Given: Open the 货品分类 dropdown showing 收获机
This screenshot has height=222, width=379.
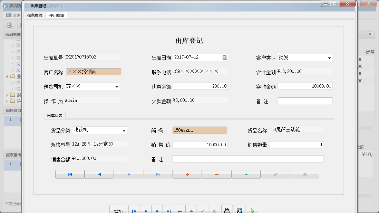Looking at the screenshot, I should [x=125, y=130].
